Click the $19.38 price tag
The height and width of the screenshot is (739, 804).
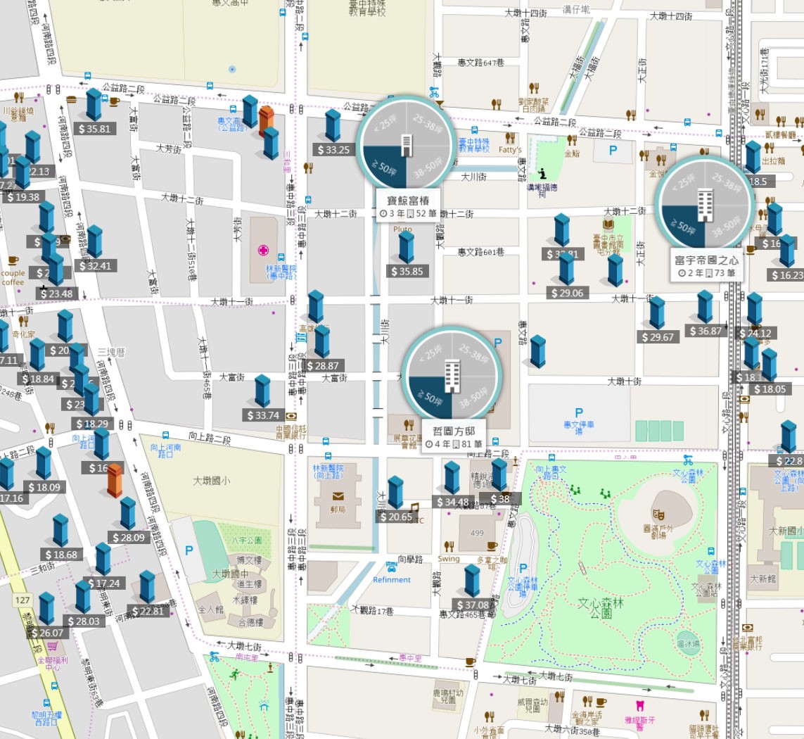(24, 197)
